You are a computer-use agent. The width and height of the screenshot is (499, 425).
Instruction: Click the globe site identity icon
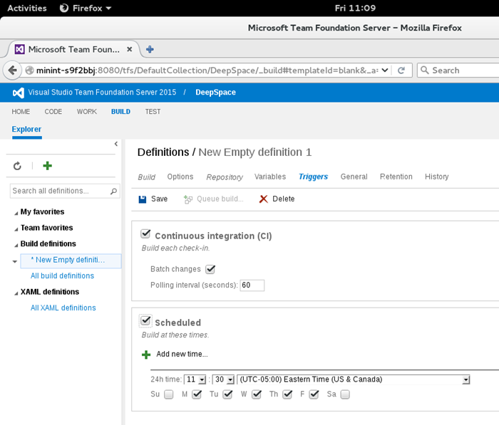pyautogui.click(x=29, y=70)
